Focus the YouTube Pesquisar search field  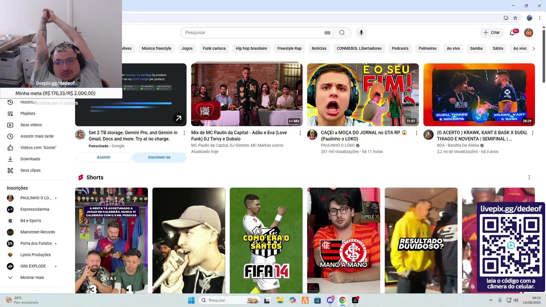[252, 33]
